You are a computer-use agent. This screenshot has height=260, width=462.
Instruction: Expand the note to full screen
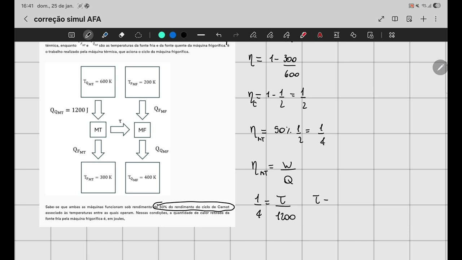[x=381, y=19]
